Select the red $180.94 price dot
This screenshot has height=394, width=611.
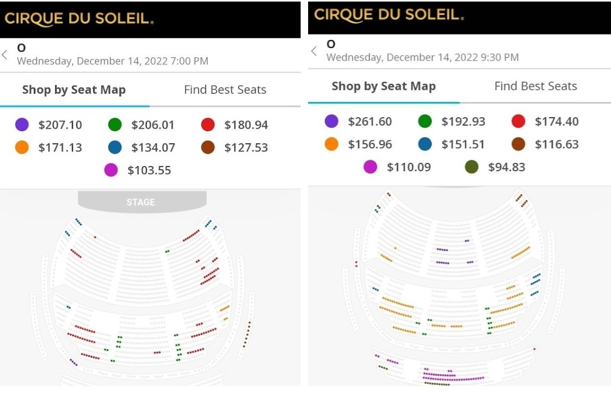click(x=208, y=125)
